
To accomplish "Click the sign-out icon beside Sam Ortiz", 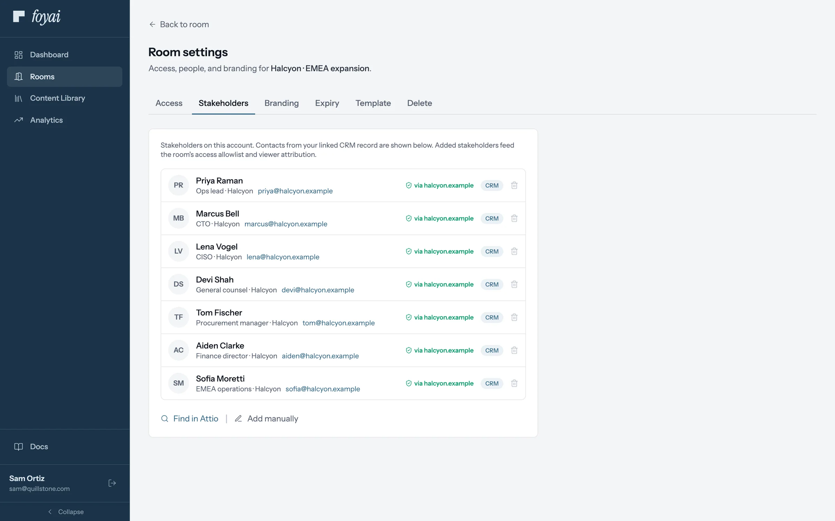I will point(112,483).
